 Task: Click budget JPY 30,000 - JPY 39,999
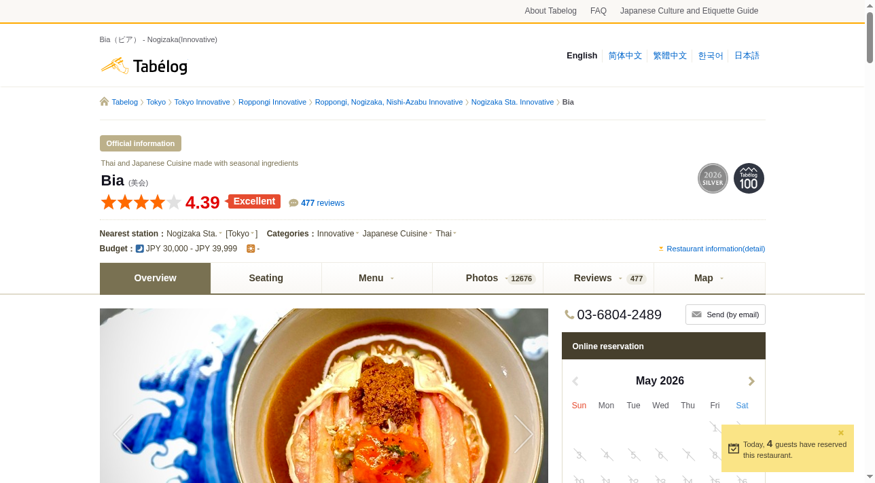pos(192,249)
